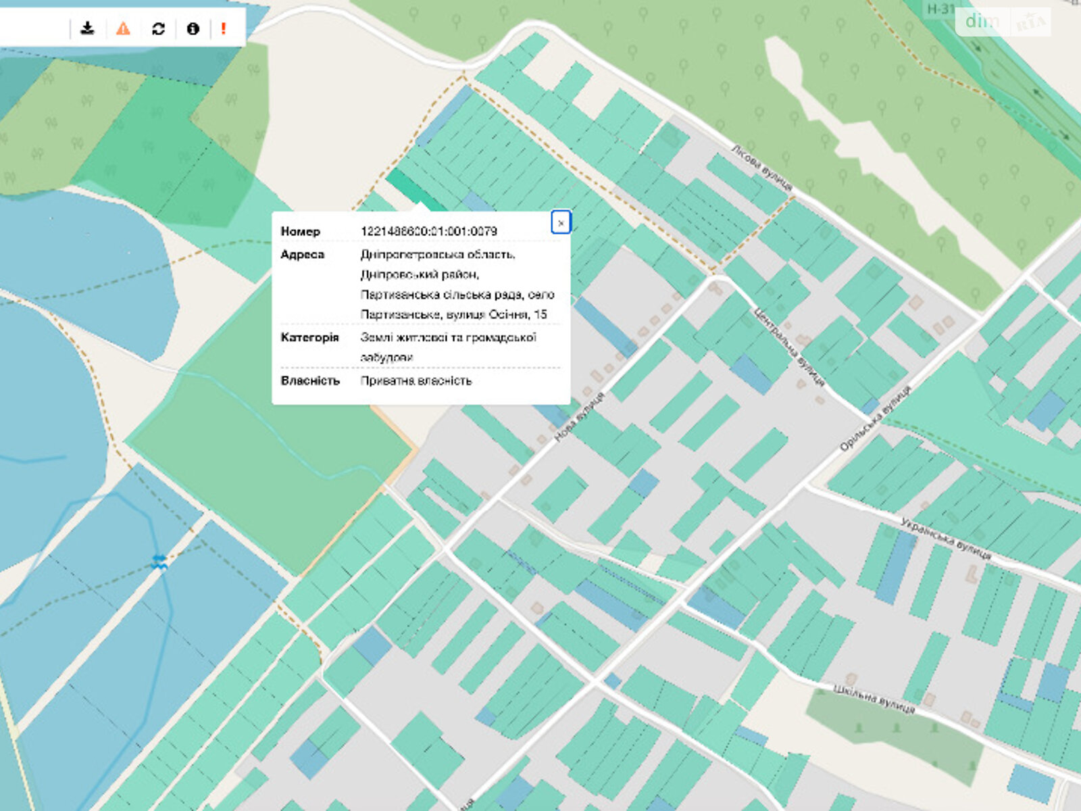The height and width of the screenshot is (811, 1081).
Task: Click the Категорія label in popup
Action: pyautogui.click(x=309, y=337)
